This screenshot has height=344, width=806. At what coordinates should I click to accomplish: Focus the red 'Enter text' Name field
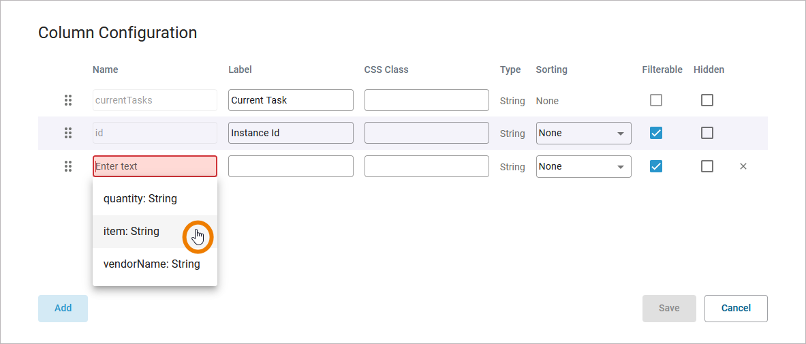click(x=155, y=166)
